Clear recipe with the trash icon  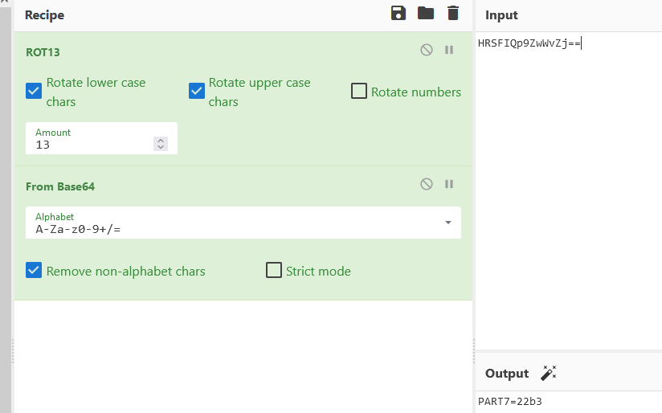click(453, 14)
